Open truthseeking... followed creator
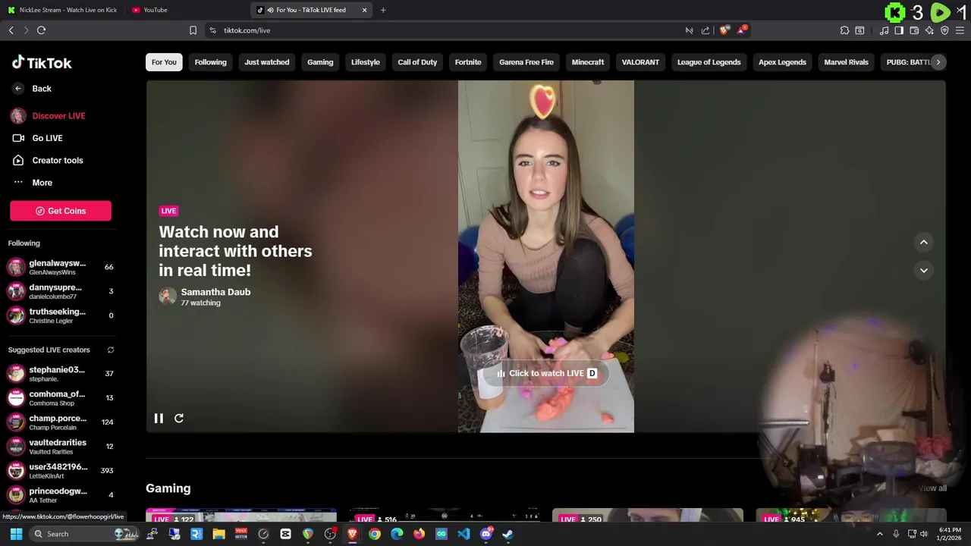 coord(61,315)
